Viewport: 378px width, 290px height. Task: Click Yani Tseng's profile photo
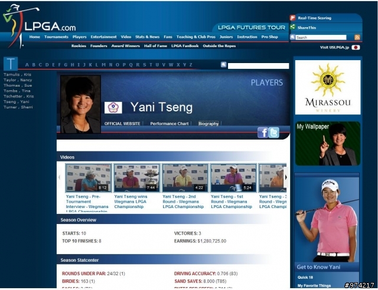point(80,104)
